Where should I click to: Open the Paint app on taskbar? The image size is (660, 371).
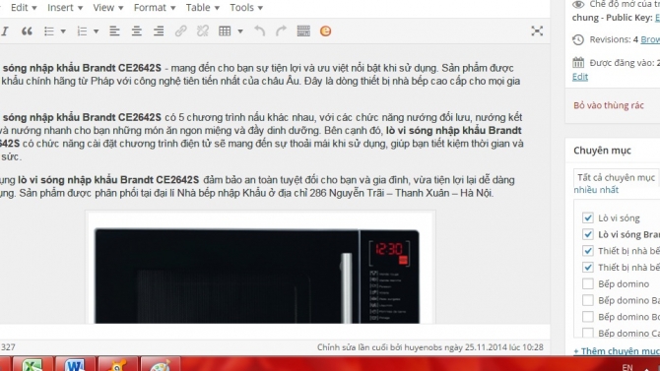[x=160, y=364]
